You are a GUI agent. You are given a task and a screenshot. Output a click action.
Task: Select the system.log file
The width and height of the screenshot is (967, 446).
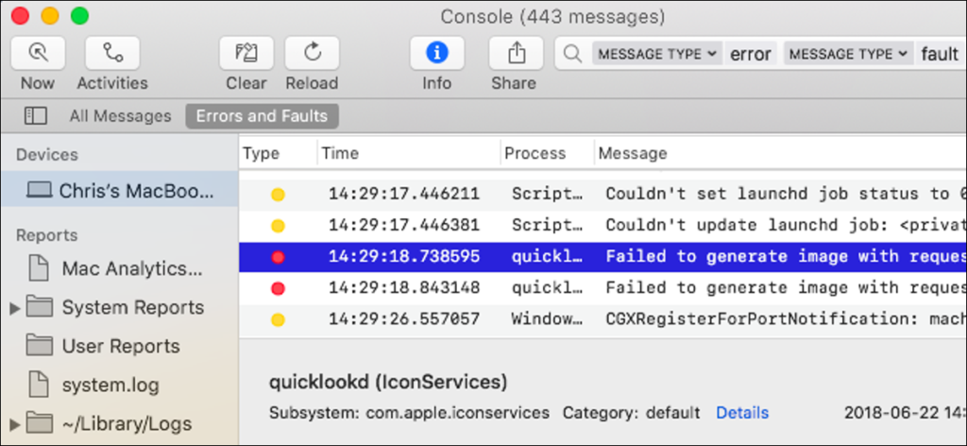point(110,385)
